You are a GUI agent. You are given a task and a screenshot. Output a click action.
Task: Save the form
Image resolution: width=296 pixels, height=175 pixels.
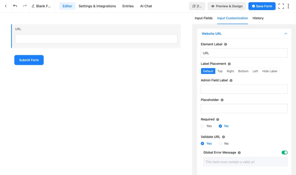[262, 6]
